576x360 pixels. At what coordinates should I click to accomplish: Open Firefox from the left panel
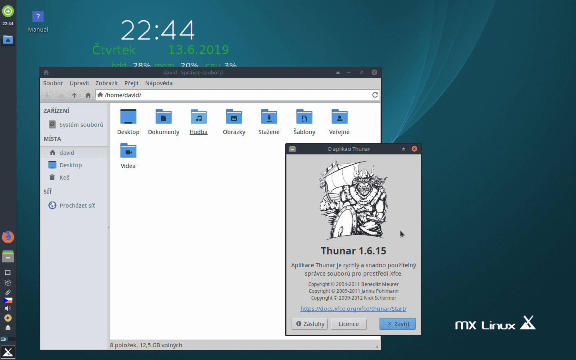tap(8, 237)
